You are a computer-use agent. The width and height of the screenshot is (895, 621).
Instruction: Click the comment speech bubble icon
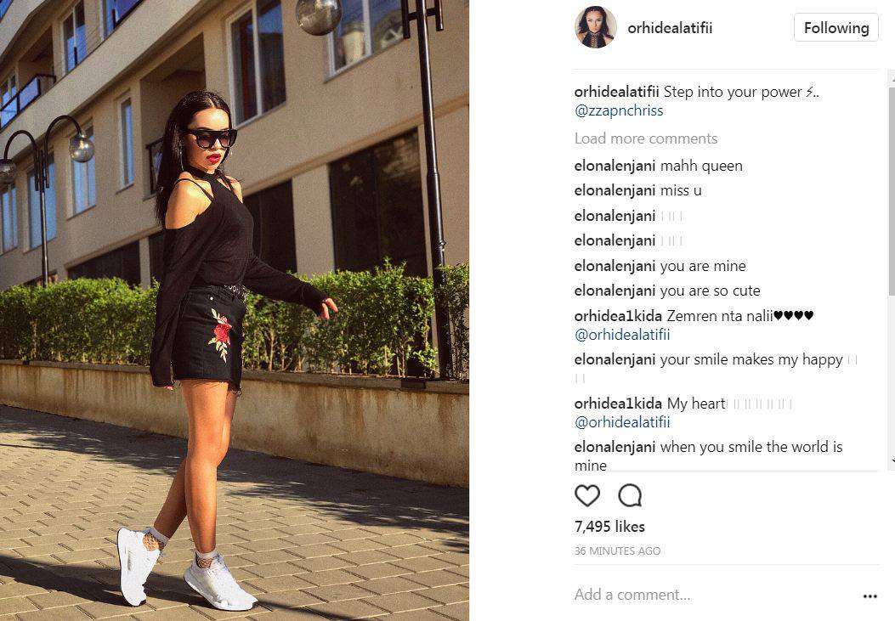[x=630, y=495]
